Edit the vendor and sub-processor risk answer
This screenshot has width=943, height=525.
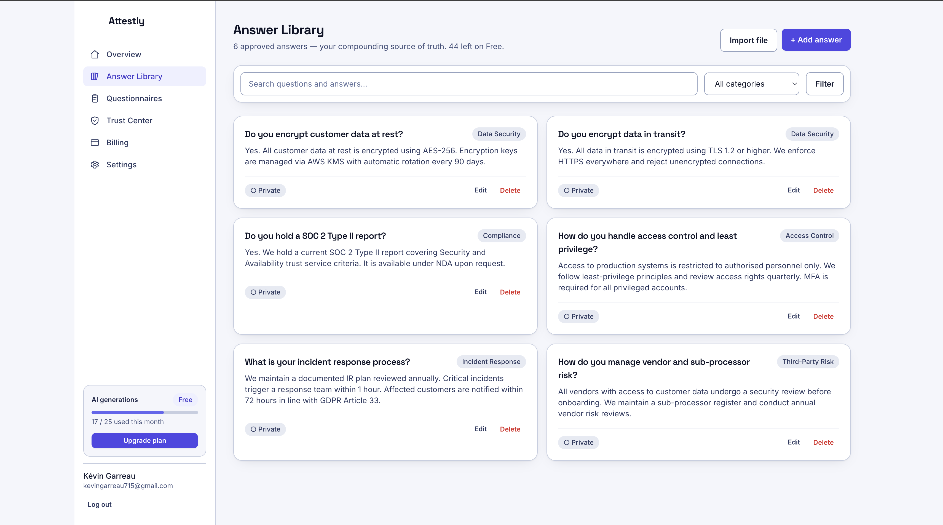pos(794,442)
